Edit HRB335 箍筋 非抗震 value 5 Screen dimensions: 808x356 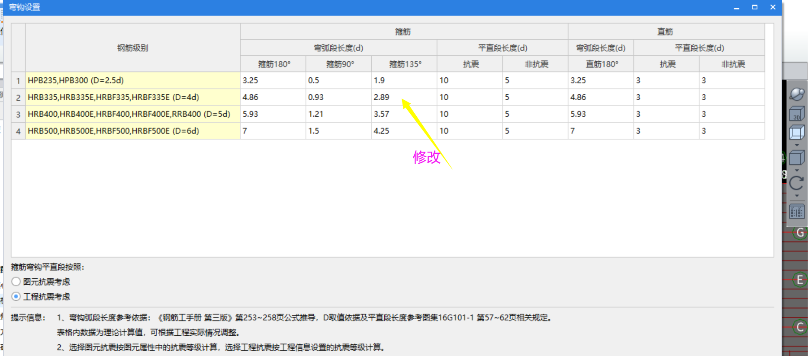pyautogui.click(x=535, y=97)
